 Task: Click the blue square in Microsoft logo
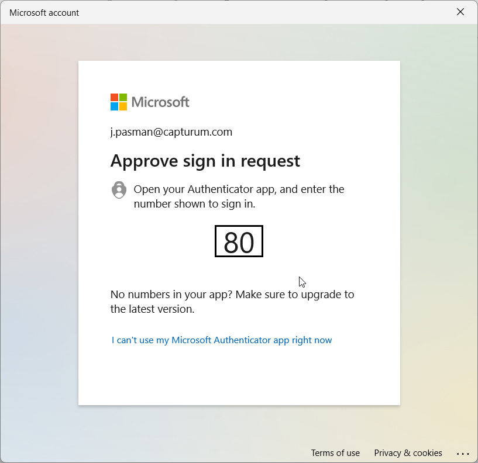point(115,106)
